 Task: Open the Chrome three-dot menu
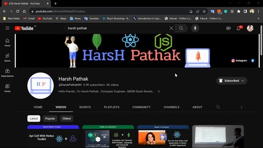(x=258, y=12)
